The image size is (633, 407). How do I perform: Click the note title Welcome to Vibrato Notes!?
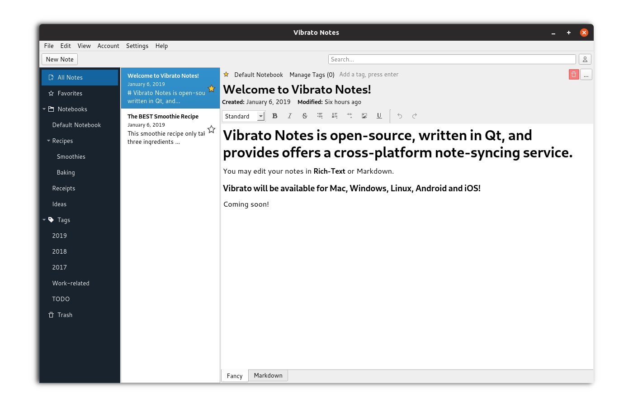(x=297, y=90)
